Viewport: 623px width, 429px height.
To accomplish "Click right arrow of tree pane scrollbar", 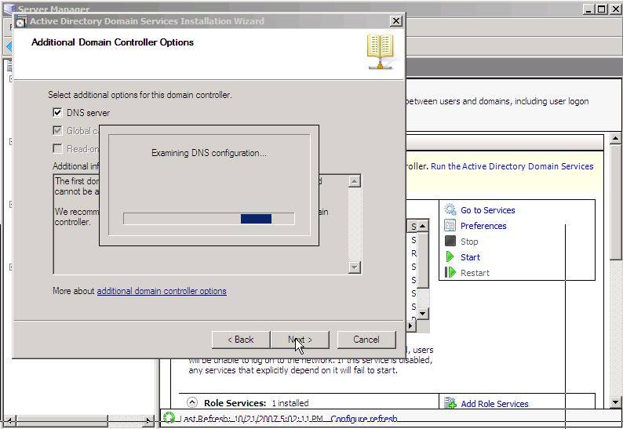I will [148, 420].
